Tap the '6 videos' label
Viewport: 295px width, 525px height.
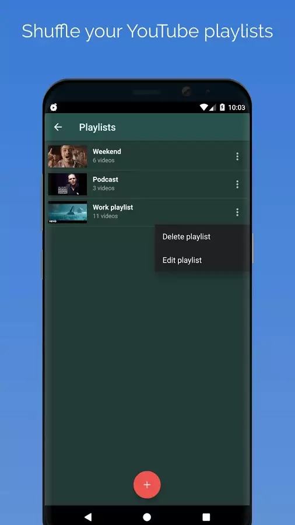click(104, 160)
